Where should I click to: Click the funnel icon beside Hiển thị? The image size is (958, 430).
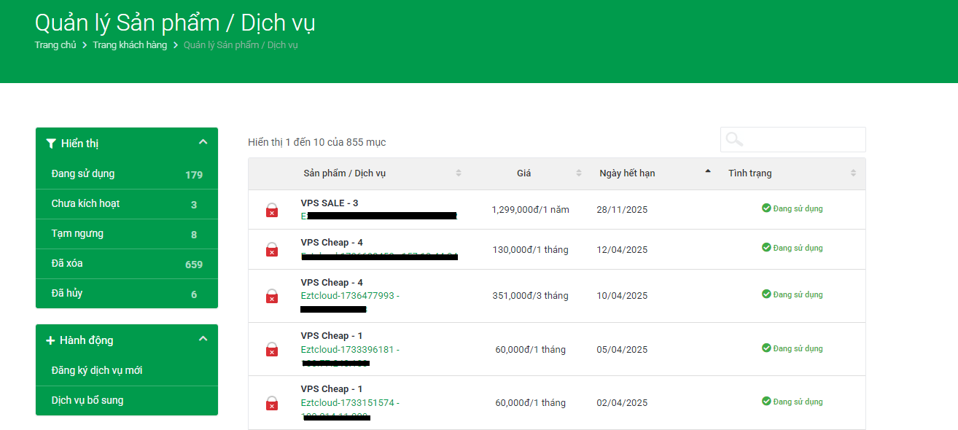click(51, 144)
